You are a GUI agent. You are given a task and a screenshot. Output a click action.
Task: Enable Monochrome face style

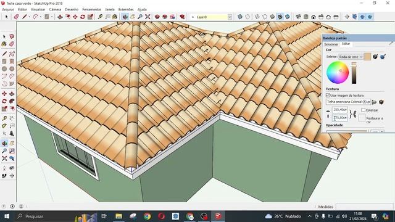288,17
